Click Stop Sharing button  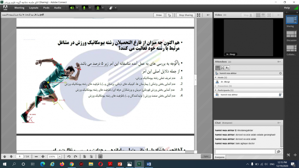[186, 15]
